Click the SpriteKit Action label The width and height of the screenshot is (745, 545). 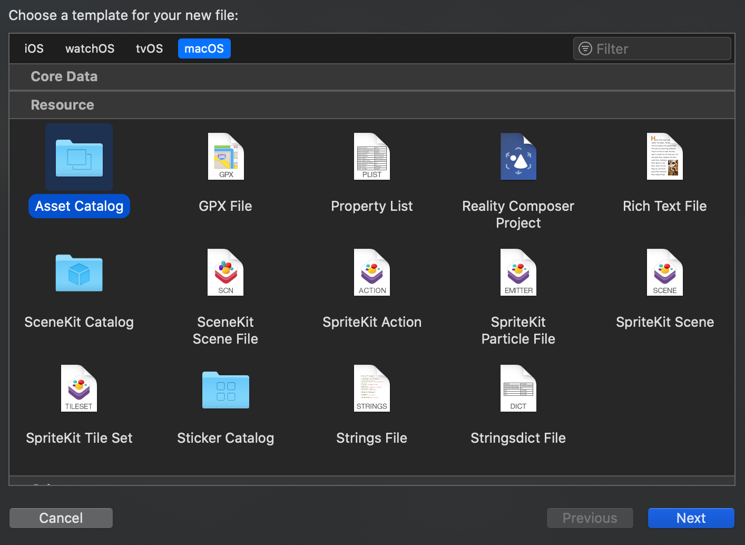click(x=372, y=322)
